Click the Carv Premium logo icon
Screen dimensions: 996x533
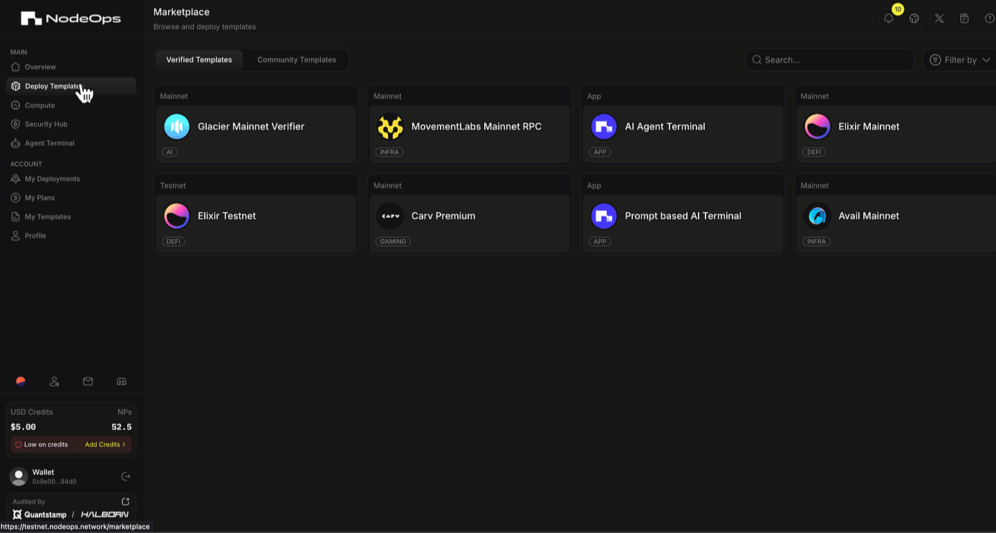pyautogui.click(x=390, y=216)
